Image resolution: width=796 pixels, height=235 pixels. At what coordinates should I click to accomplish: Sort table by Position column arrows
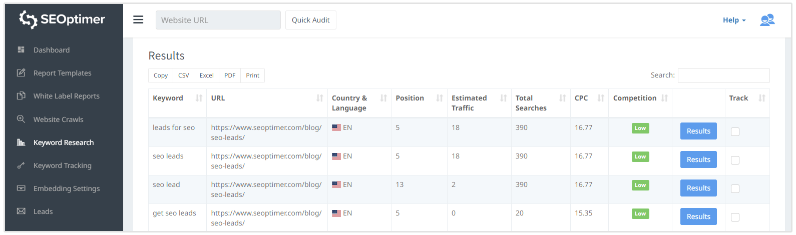[439, 98]
